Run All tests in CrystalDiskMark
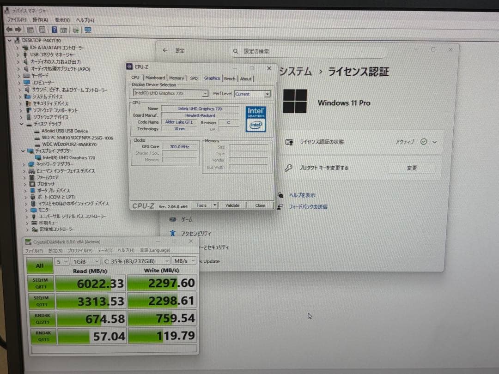 pyautogui.click(x=39, y=265)
